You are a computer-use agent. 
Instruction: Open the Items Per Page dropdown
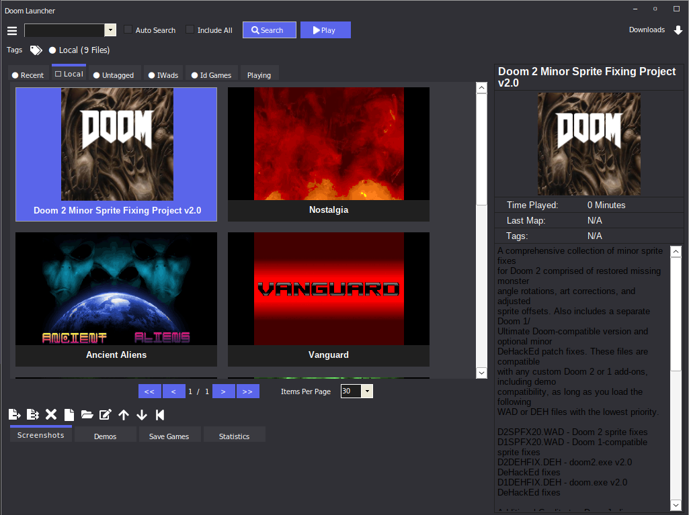pyautogui.click(x=366, y=391)
